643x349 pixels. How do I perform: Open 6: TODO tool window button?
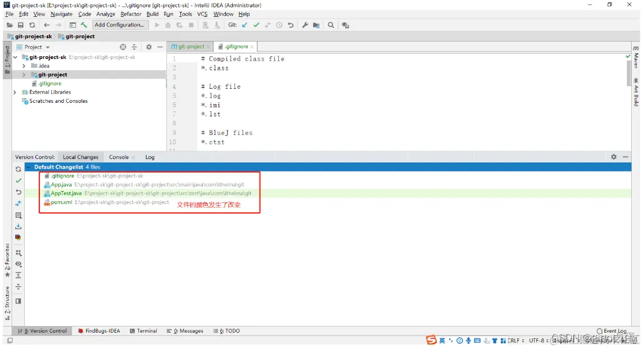[227, 331]
